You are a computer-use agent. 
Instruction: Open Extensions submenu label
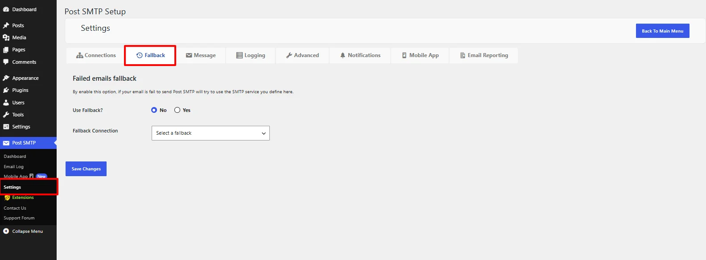[x=23, y=198]
